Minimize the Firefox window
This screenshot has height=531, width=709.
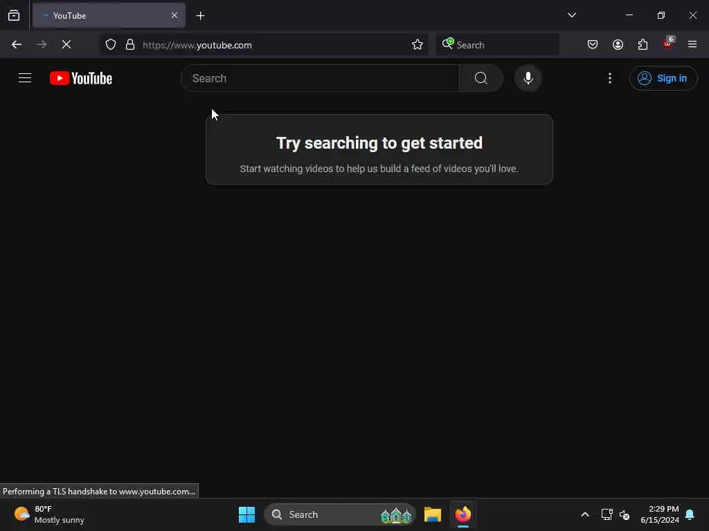[629, 15]
